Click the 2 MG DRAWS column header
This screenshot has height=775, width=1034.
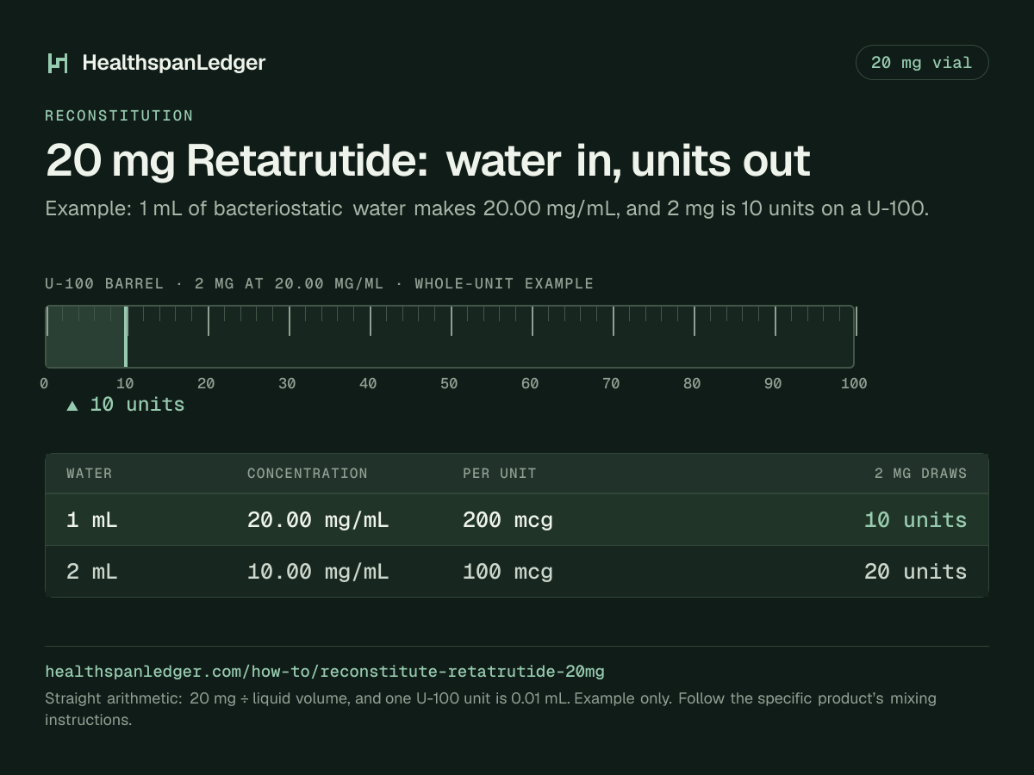click(920, 474)
